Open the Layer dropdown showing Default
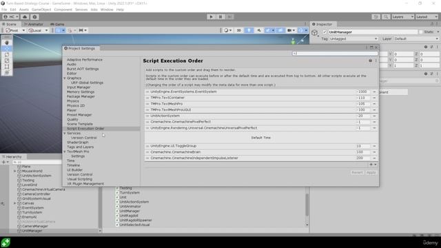Screen dimensions: 441x248 click(x=416, y=39)
